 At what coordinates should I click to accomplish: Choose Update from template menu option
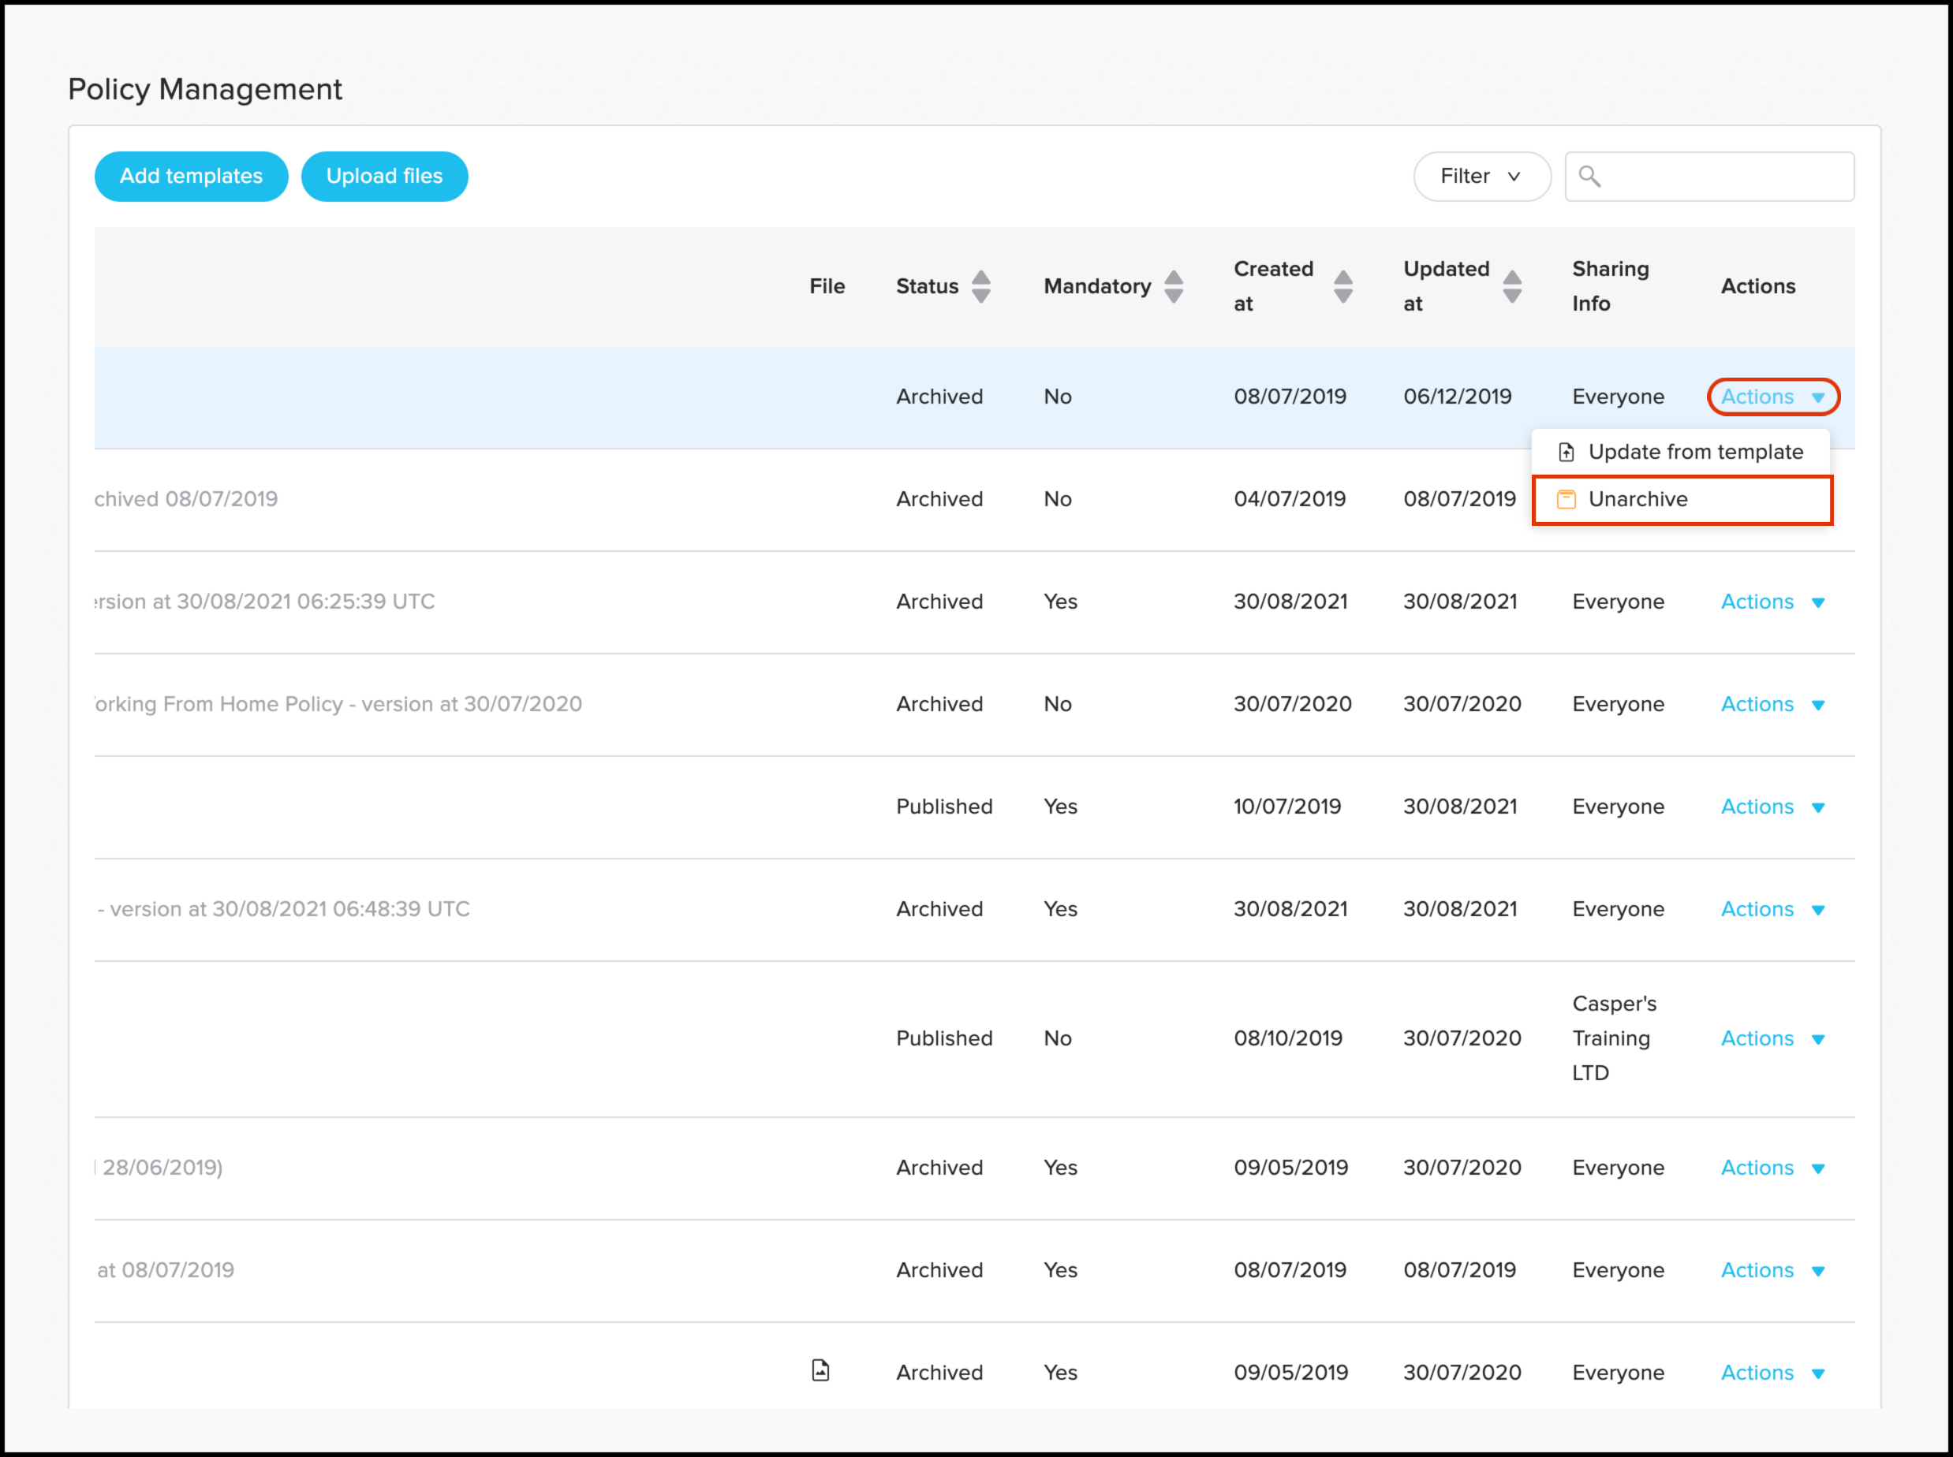1693,453
